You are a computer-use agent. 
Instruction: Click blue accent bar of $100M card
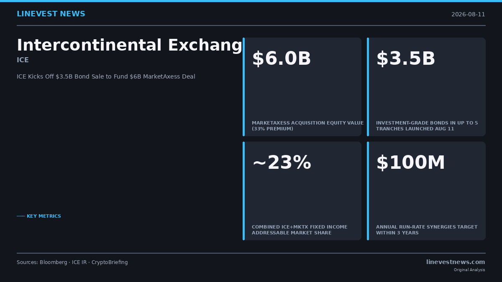[368, 191]
